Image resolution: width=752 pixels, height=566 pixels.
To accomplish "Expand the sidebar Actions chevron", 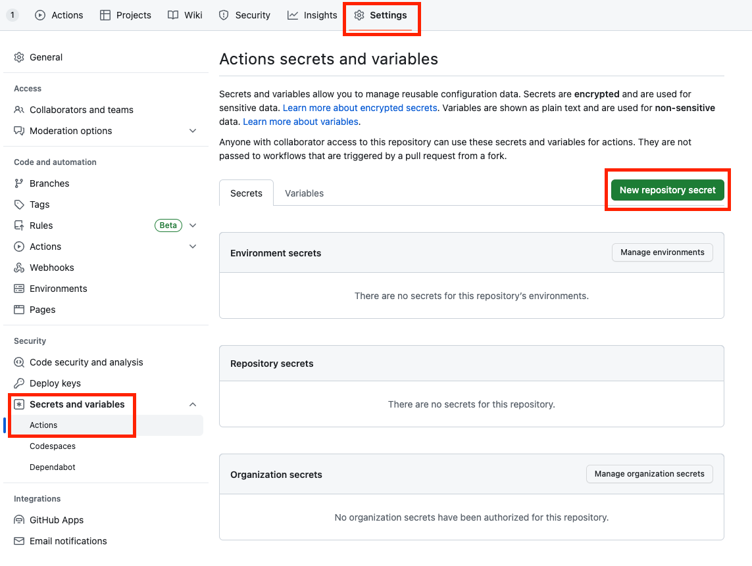I will coord(193,247).
